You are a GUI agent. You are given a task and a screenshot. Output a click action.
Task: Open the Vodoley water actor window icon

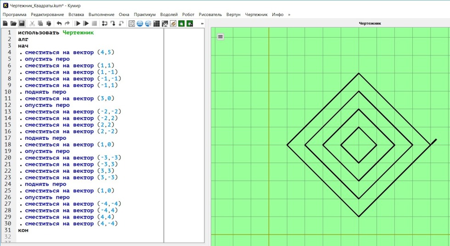pos(140,23)
